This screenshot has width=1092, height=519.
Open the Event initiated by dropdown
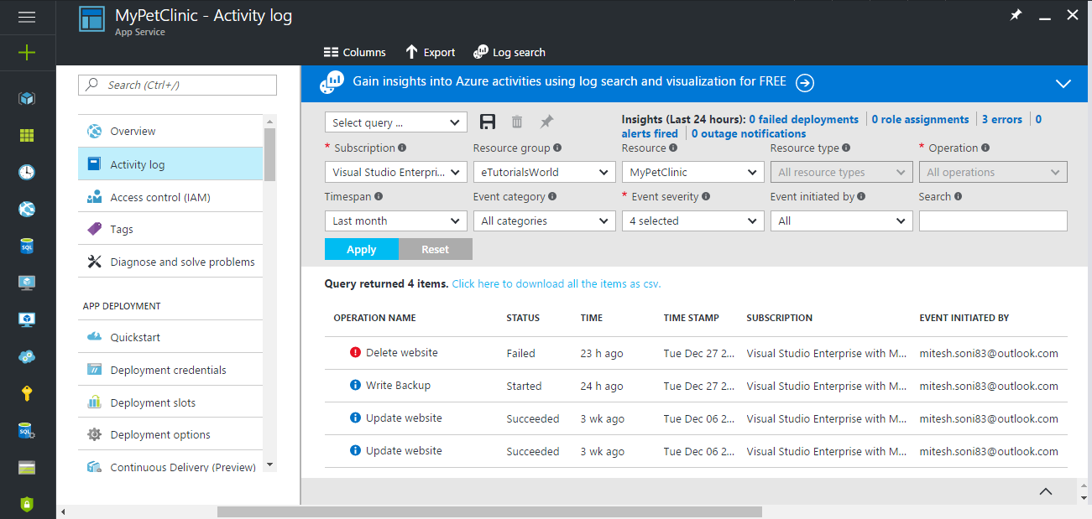pos(842,221)
